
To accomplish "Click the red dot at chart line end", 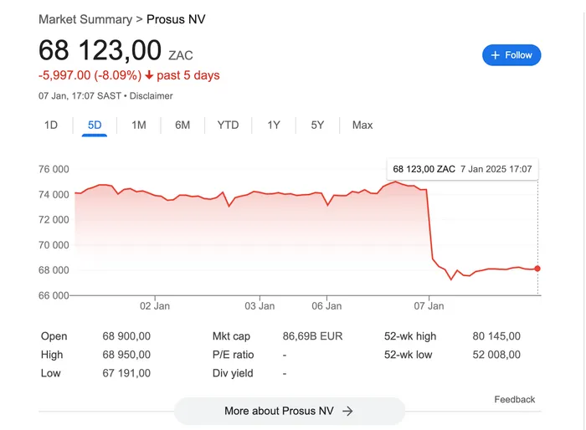I will click(x=537, y=269).
